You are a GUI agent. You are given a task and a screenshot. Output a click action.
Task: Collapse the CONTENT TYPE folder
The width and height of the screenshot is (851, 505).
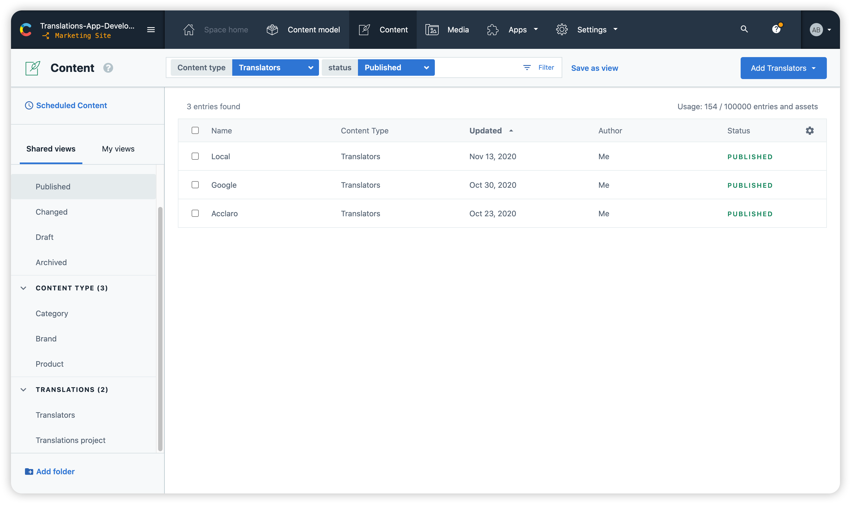(24, 288)
